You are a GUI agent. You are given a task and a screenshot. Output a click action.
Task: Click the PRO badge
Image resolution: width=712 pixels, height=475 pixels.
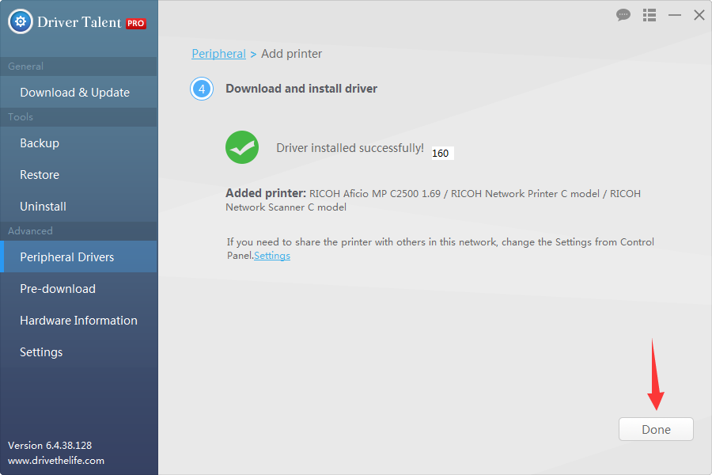click(136, 23)
